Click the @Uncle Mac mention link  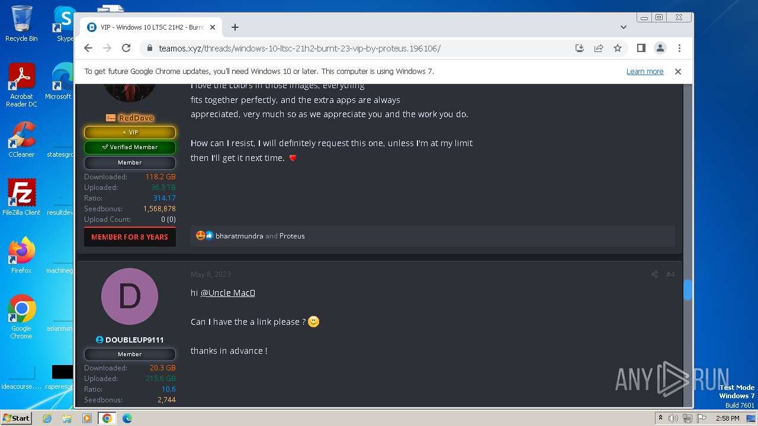(x=228, y=293)
